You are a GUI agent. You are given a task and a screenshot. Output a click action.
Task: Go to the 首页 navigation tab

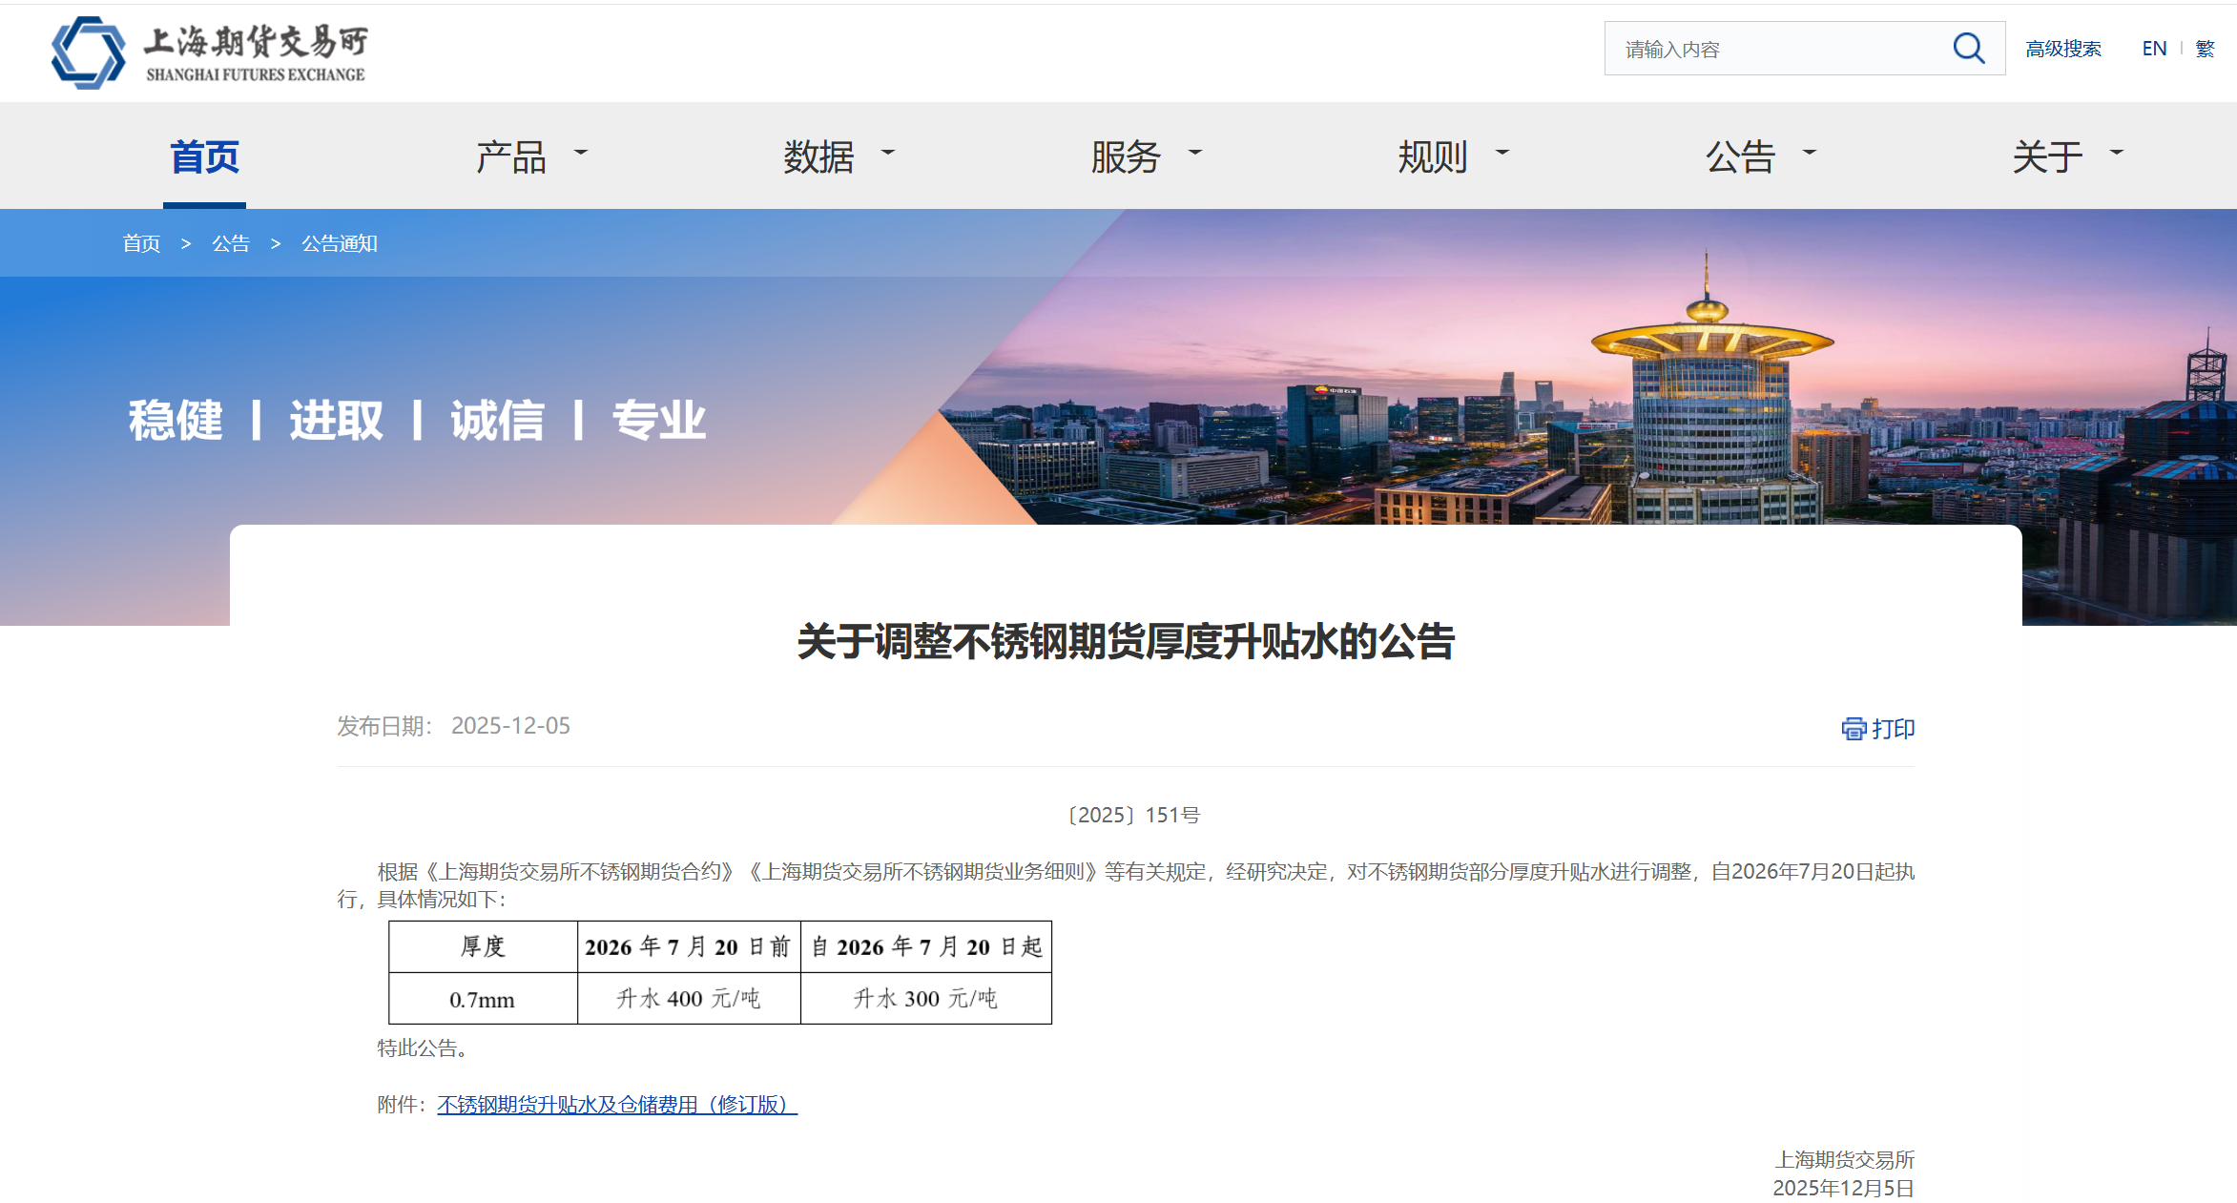coord(204,157)
